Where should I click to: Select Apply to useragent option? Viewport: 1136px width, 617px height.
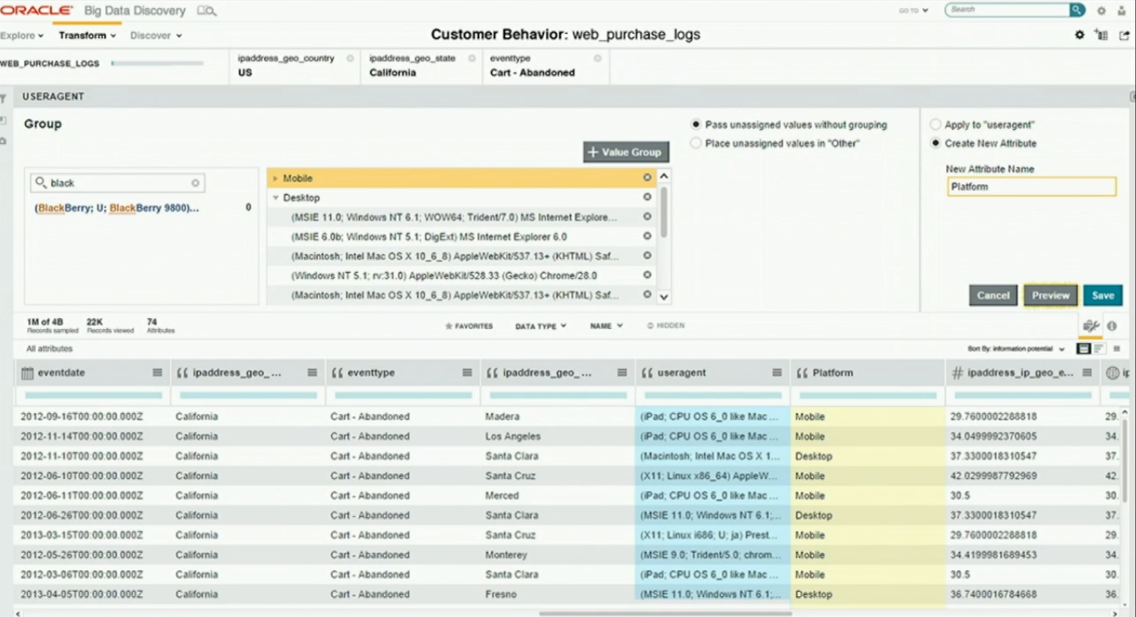tap(935, 125)
